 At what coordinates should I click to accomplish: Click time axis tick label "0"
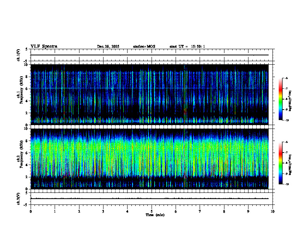tap(31, 211)
